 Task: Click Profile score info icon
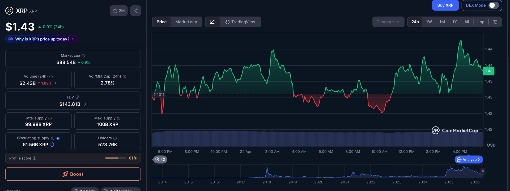34,158
